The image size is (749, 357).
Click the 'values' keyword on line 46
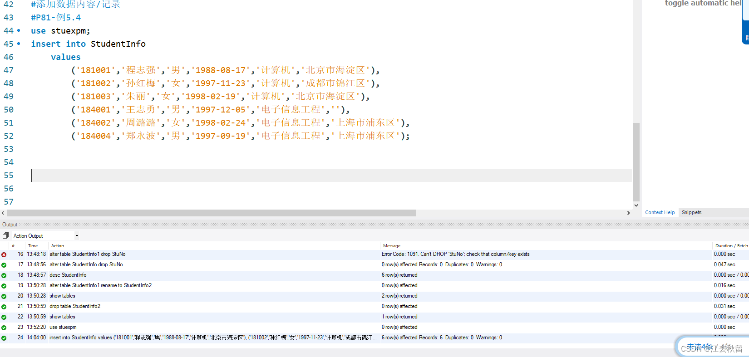click(66, 57)
